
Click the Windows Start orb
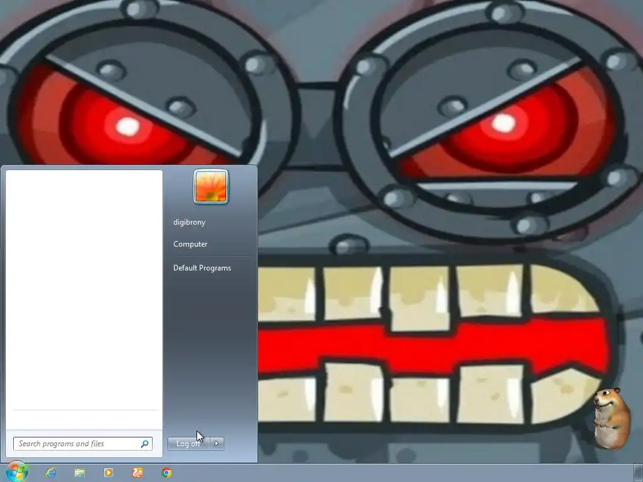click(x=16, y=472)
